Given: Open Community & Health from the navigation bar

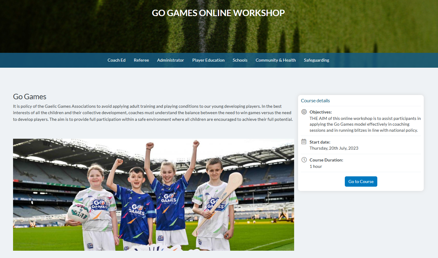Looking at the screenshot, I should point(275,60).
